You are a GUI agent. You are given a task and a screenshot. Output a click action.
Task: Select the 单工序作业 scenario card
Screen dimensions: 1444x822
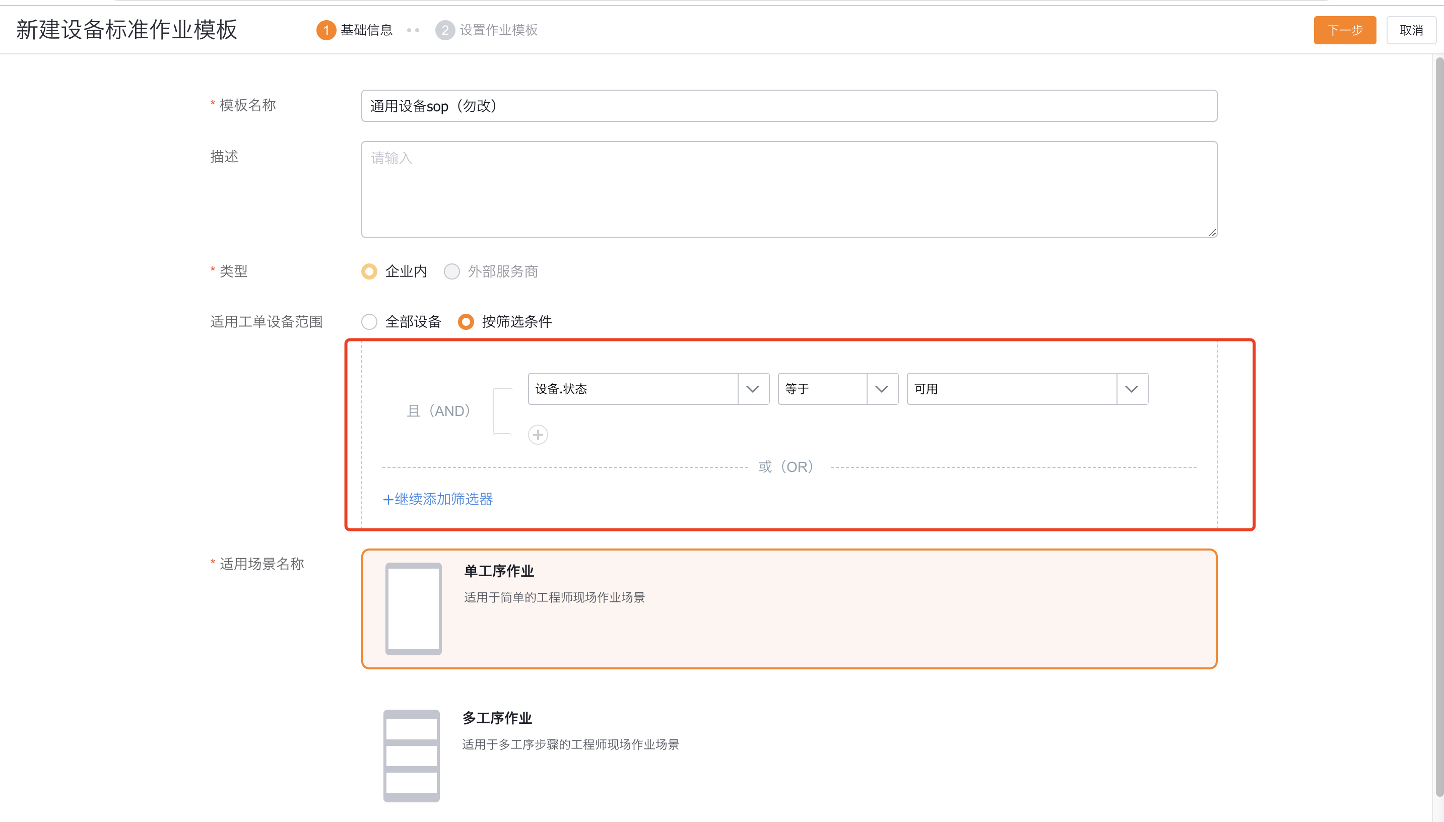point(790,609)
